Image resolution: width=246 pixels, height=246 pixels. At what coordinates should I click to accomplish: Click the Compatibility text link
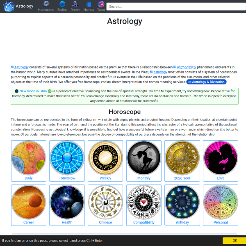(144, 222)
